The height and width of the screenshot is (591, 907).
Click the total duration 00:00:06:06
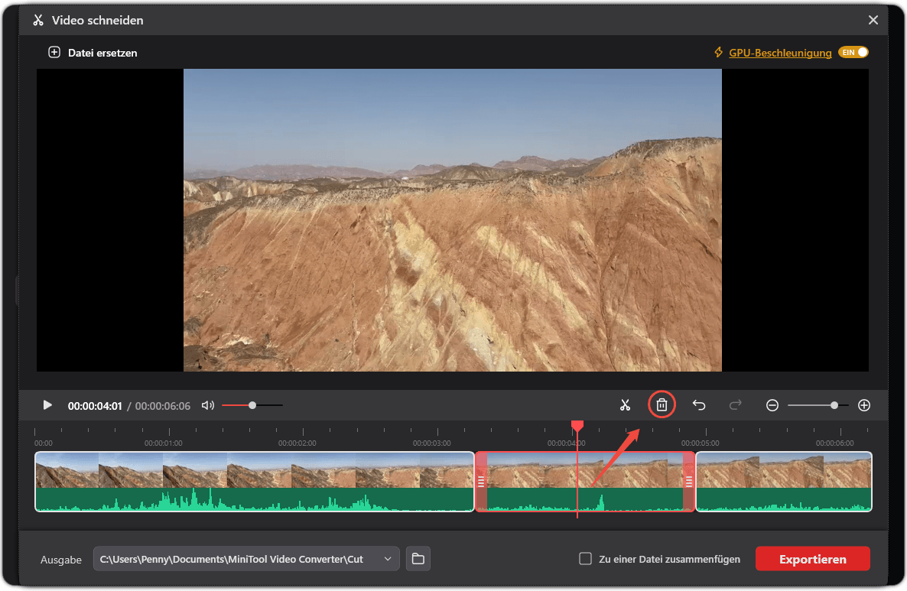(x=163, y=406)
